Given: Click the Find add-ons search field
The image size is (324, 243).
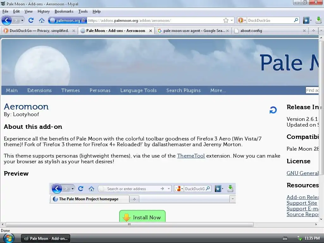Looking at the screenshot, I should coord(312,90).
